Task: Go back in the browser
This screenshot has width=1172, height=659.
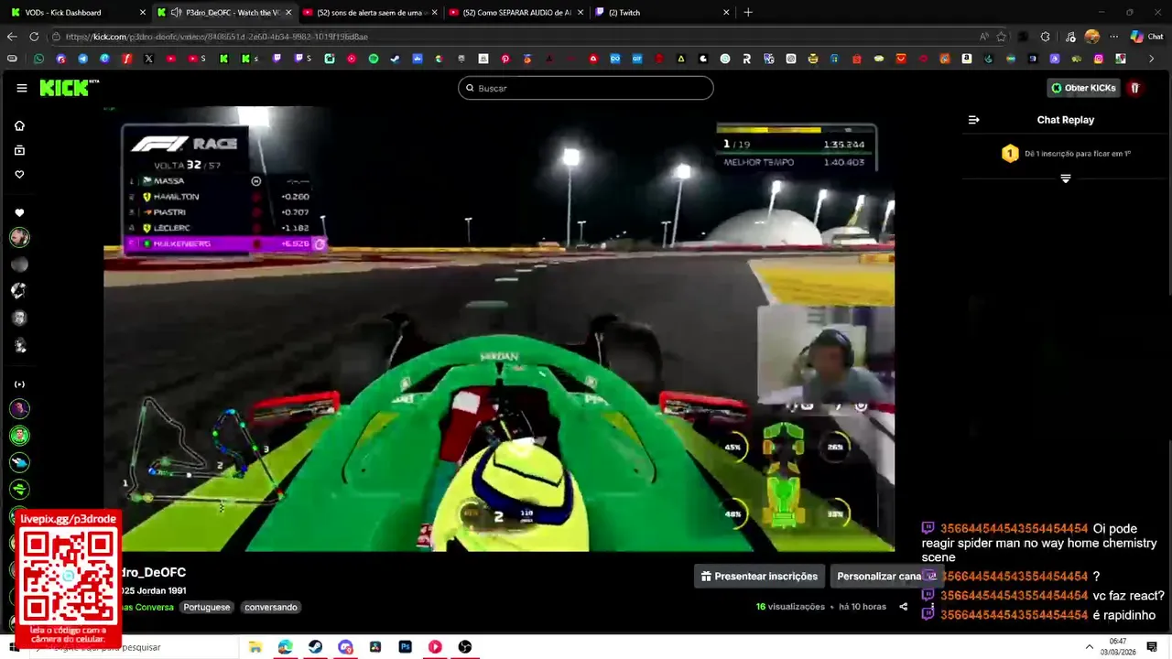Action: tap(12, 37)
